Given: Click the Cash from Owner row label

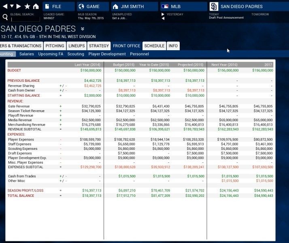Looking at the screenshot, I should click(21, 90).
